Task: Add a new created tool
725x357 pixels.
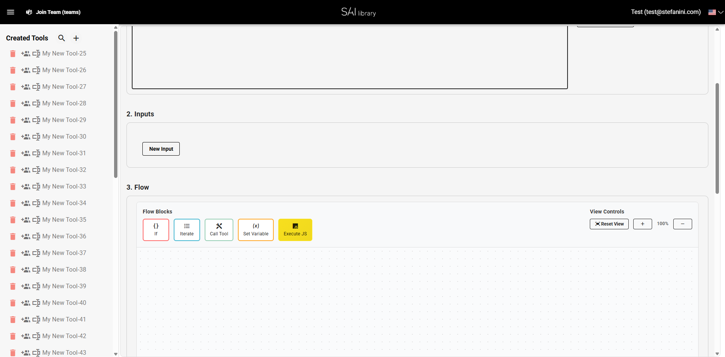Action: click(76, 38)
